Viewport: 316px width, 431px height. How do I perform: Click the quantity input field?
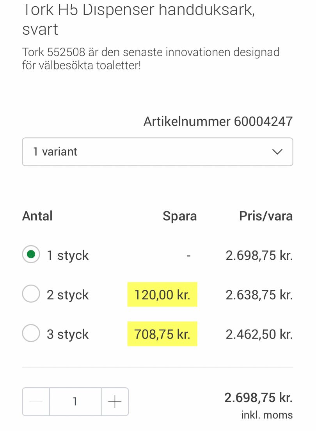click(x=75, y=401)
